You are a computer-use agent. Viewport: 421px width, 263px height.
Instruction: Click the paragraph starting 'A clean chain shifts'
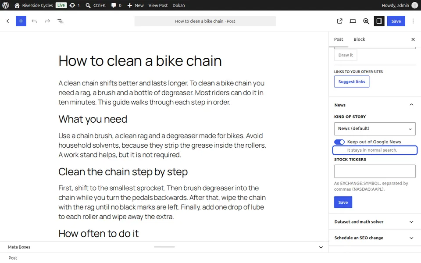tap(162, 92)
